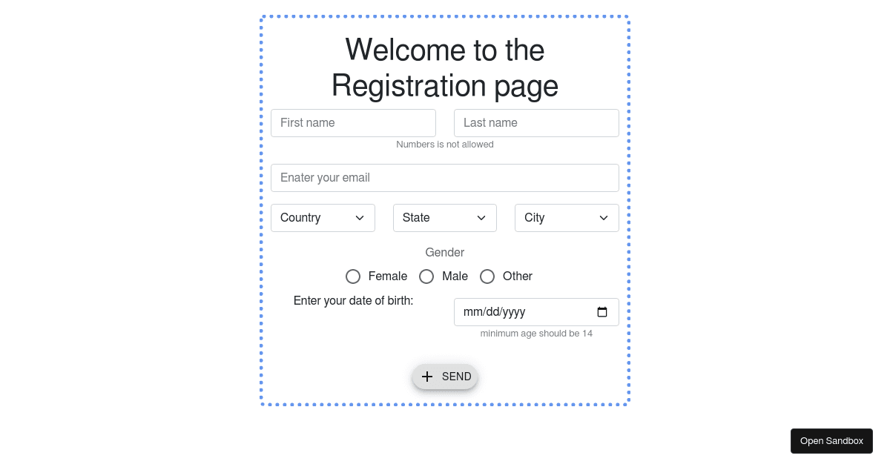Screen dimensions: 890x467
Task: Click the Country dropdown chevron icon
Action: [x=360, y=218]
